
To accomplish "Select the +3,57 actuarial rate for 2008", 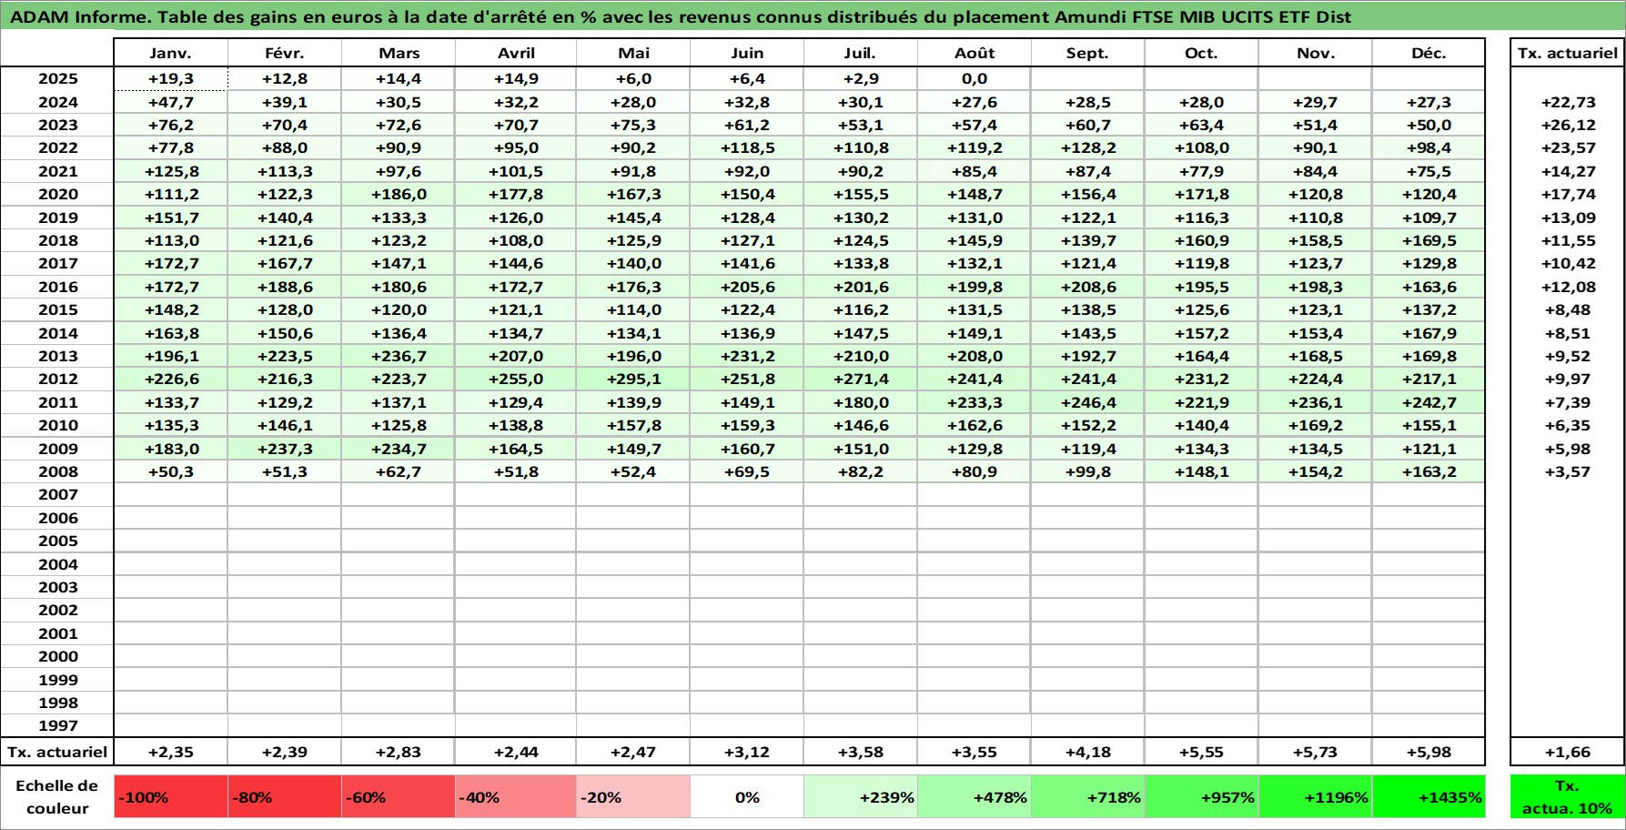I will point(1568,471).
